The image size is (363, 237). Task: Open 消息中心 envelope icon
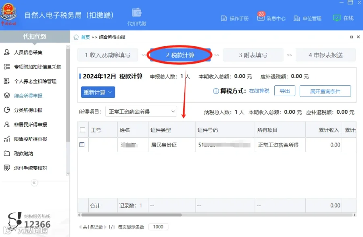pyautogui.click(x=261, y=18)
